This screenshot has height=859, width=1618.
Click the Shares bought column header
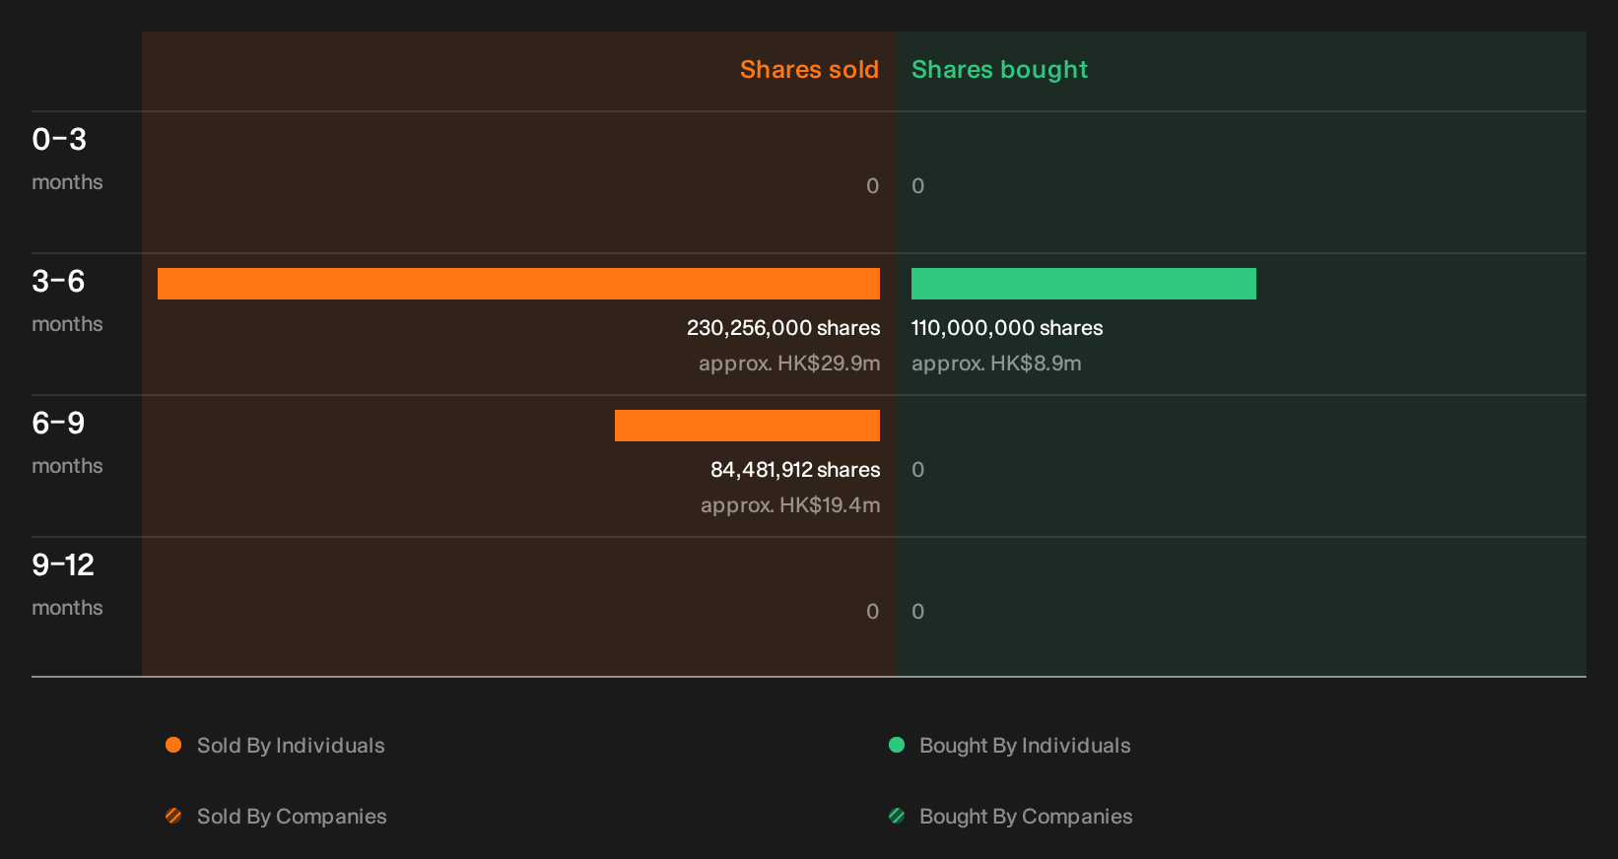coord(999,70)
